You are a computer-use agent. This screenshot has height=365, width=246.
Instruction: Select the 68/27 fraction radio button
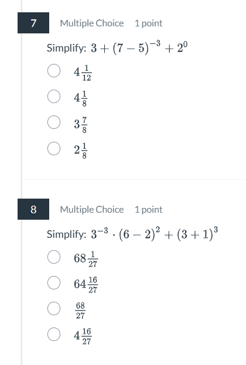54,309
